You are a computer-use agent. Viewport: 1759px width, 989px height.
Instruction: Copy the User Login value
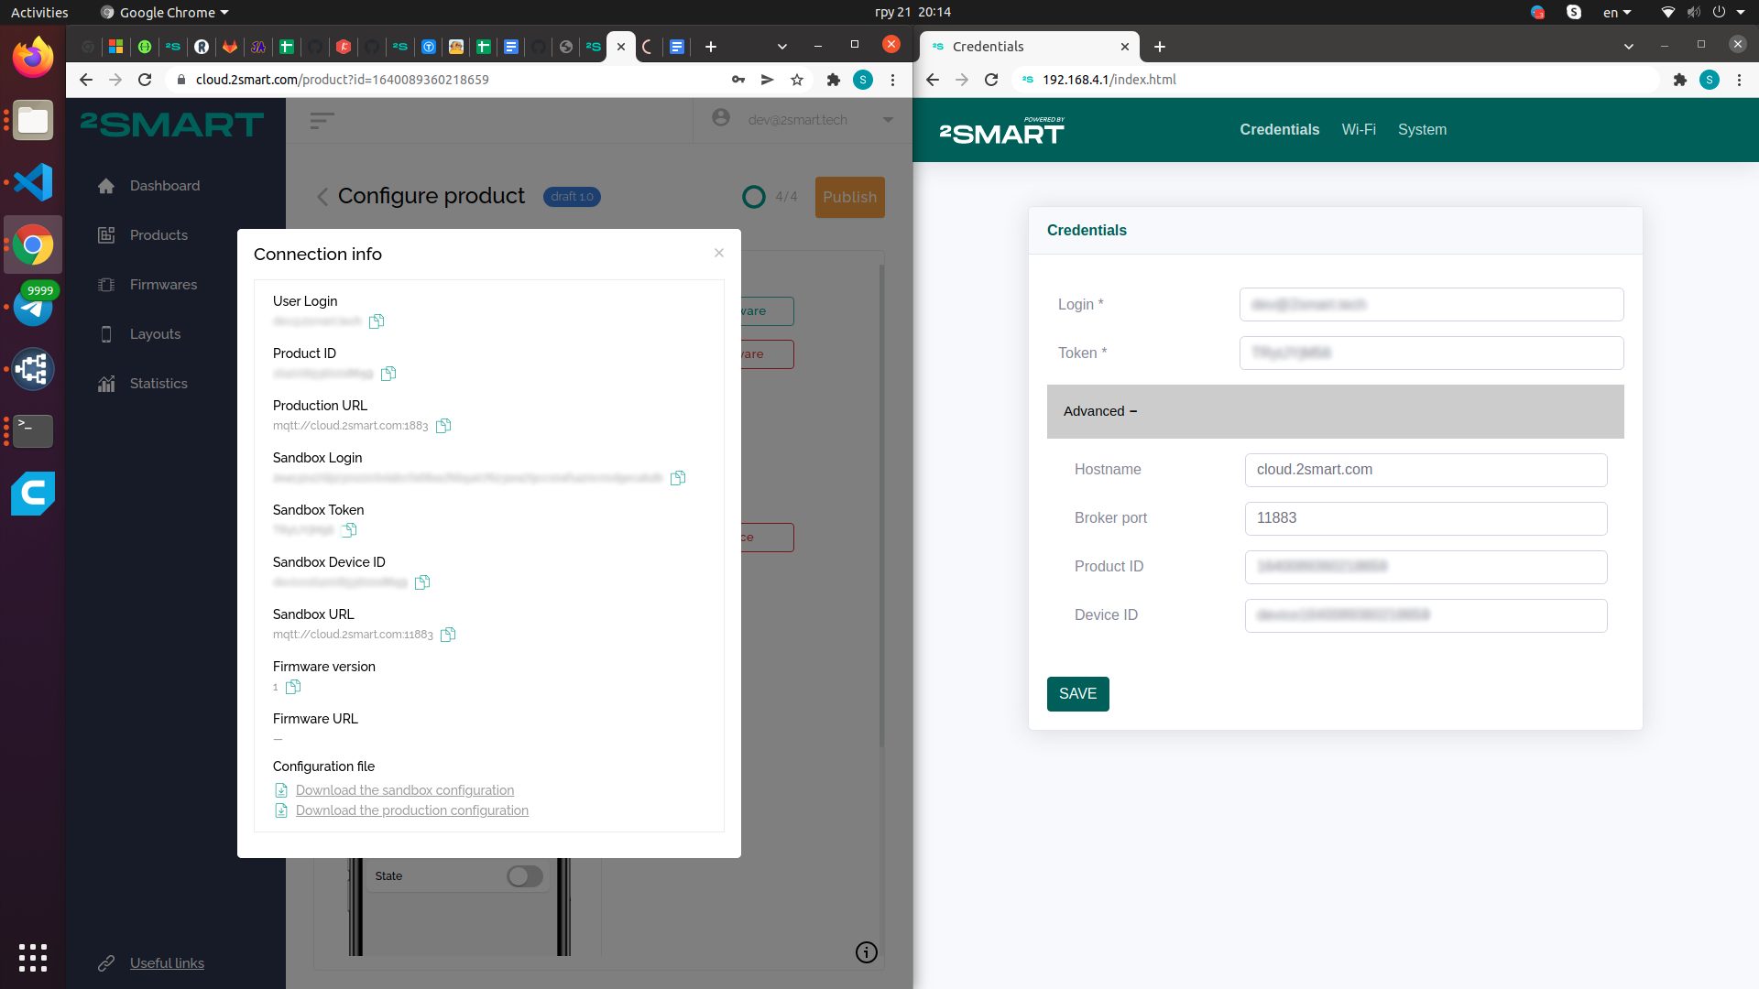[377, 321]
